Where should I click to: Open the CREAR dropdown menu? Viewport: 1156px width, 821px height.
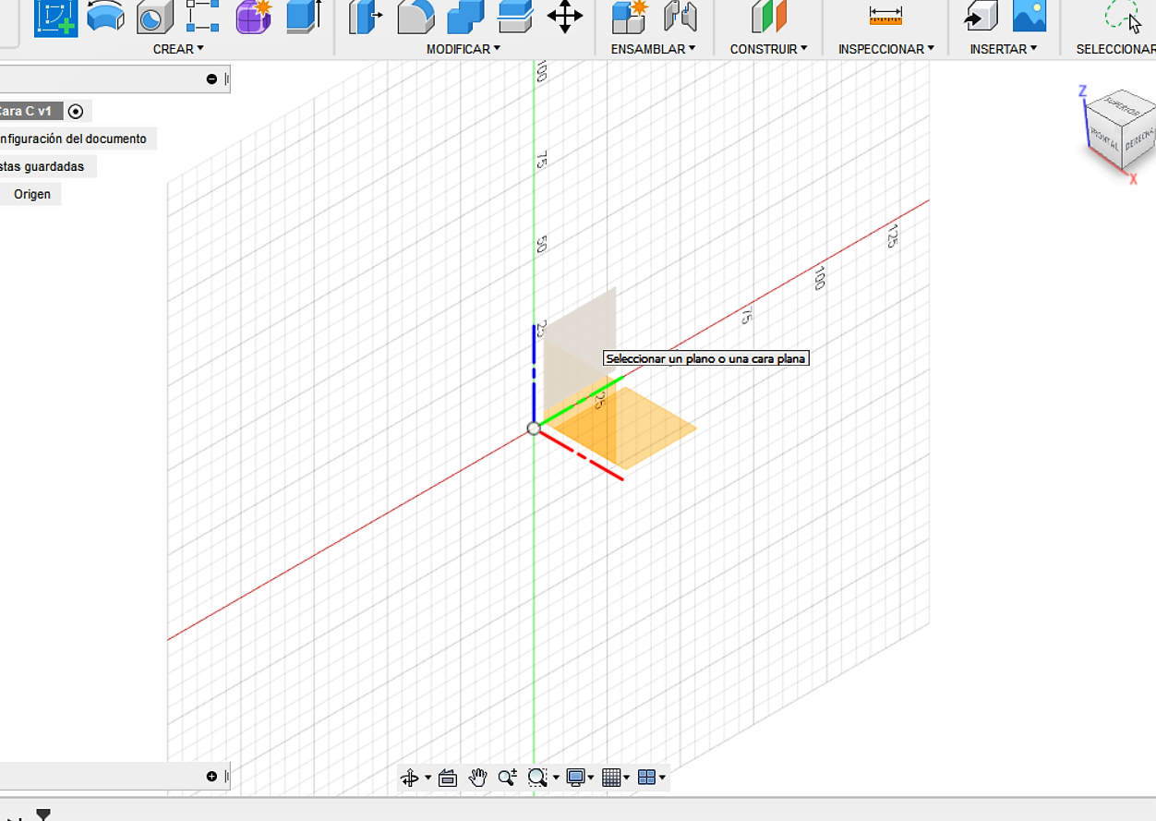[178, 49]
